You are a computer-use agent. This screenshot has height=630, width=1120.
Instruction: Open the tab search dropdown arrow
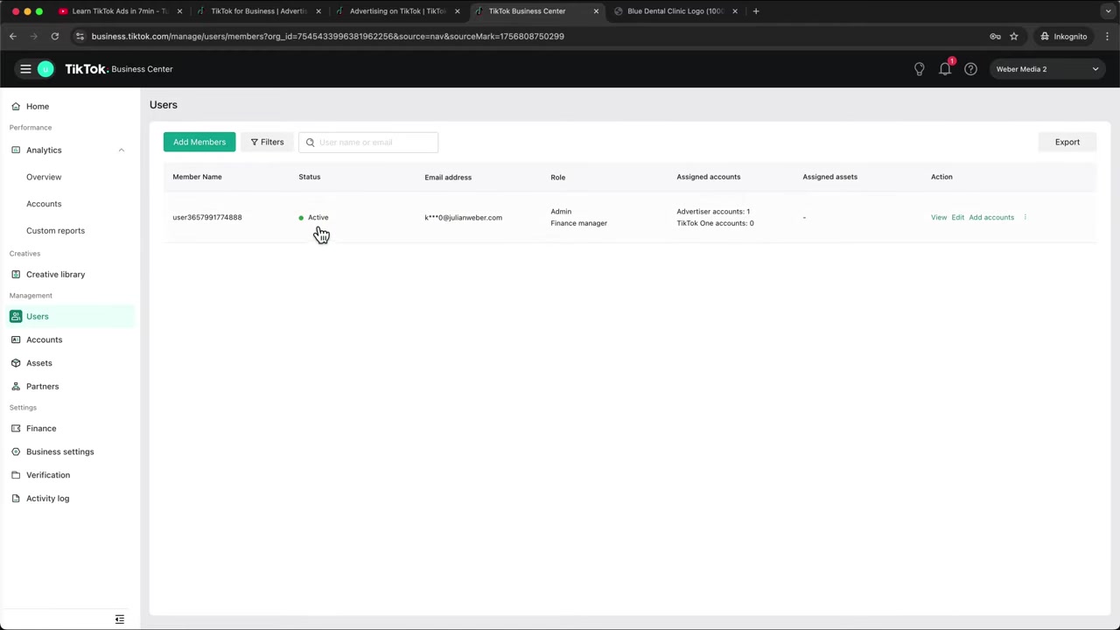tap(1108, 11)
